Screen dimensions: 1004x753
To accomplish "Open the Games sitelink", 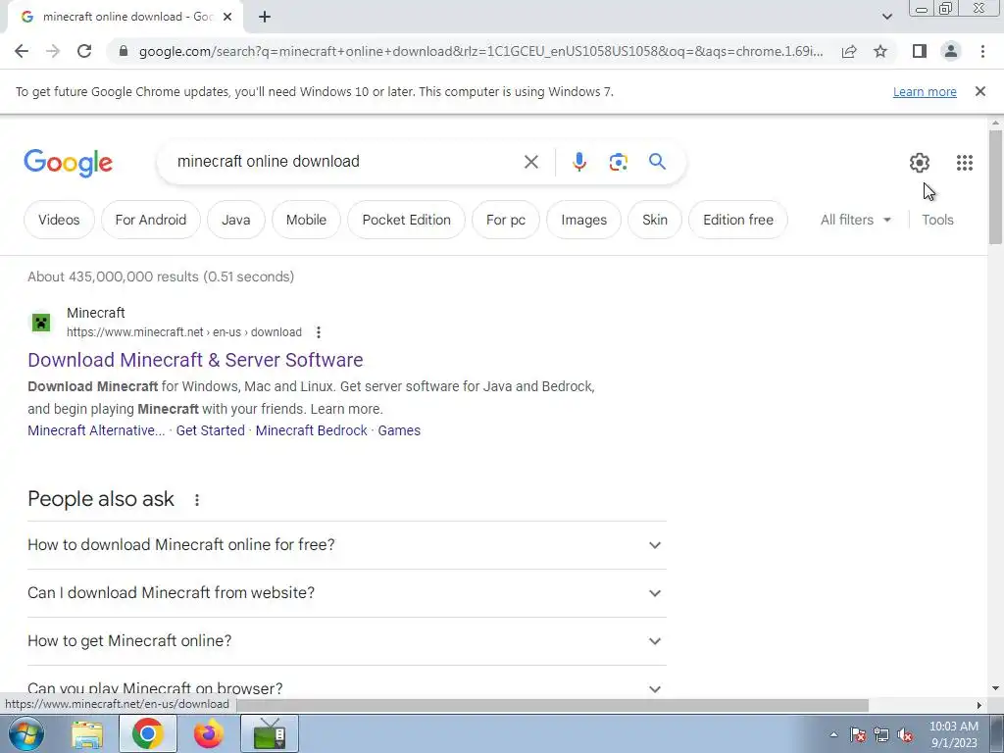I will [x=399, y=430].
